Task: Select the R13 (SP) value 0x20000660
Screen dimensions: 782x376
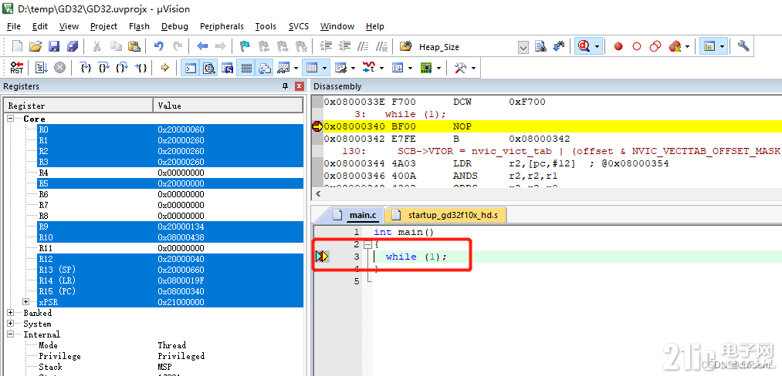Action: coord(181,270)
